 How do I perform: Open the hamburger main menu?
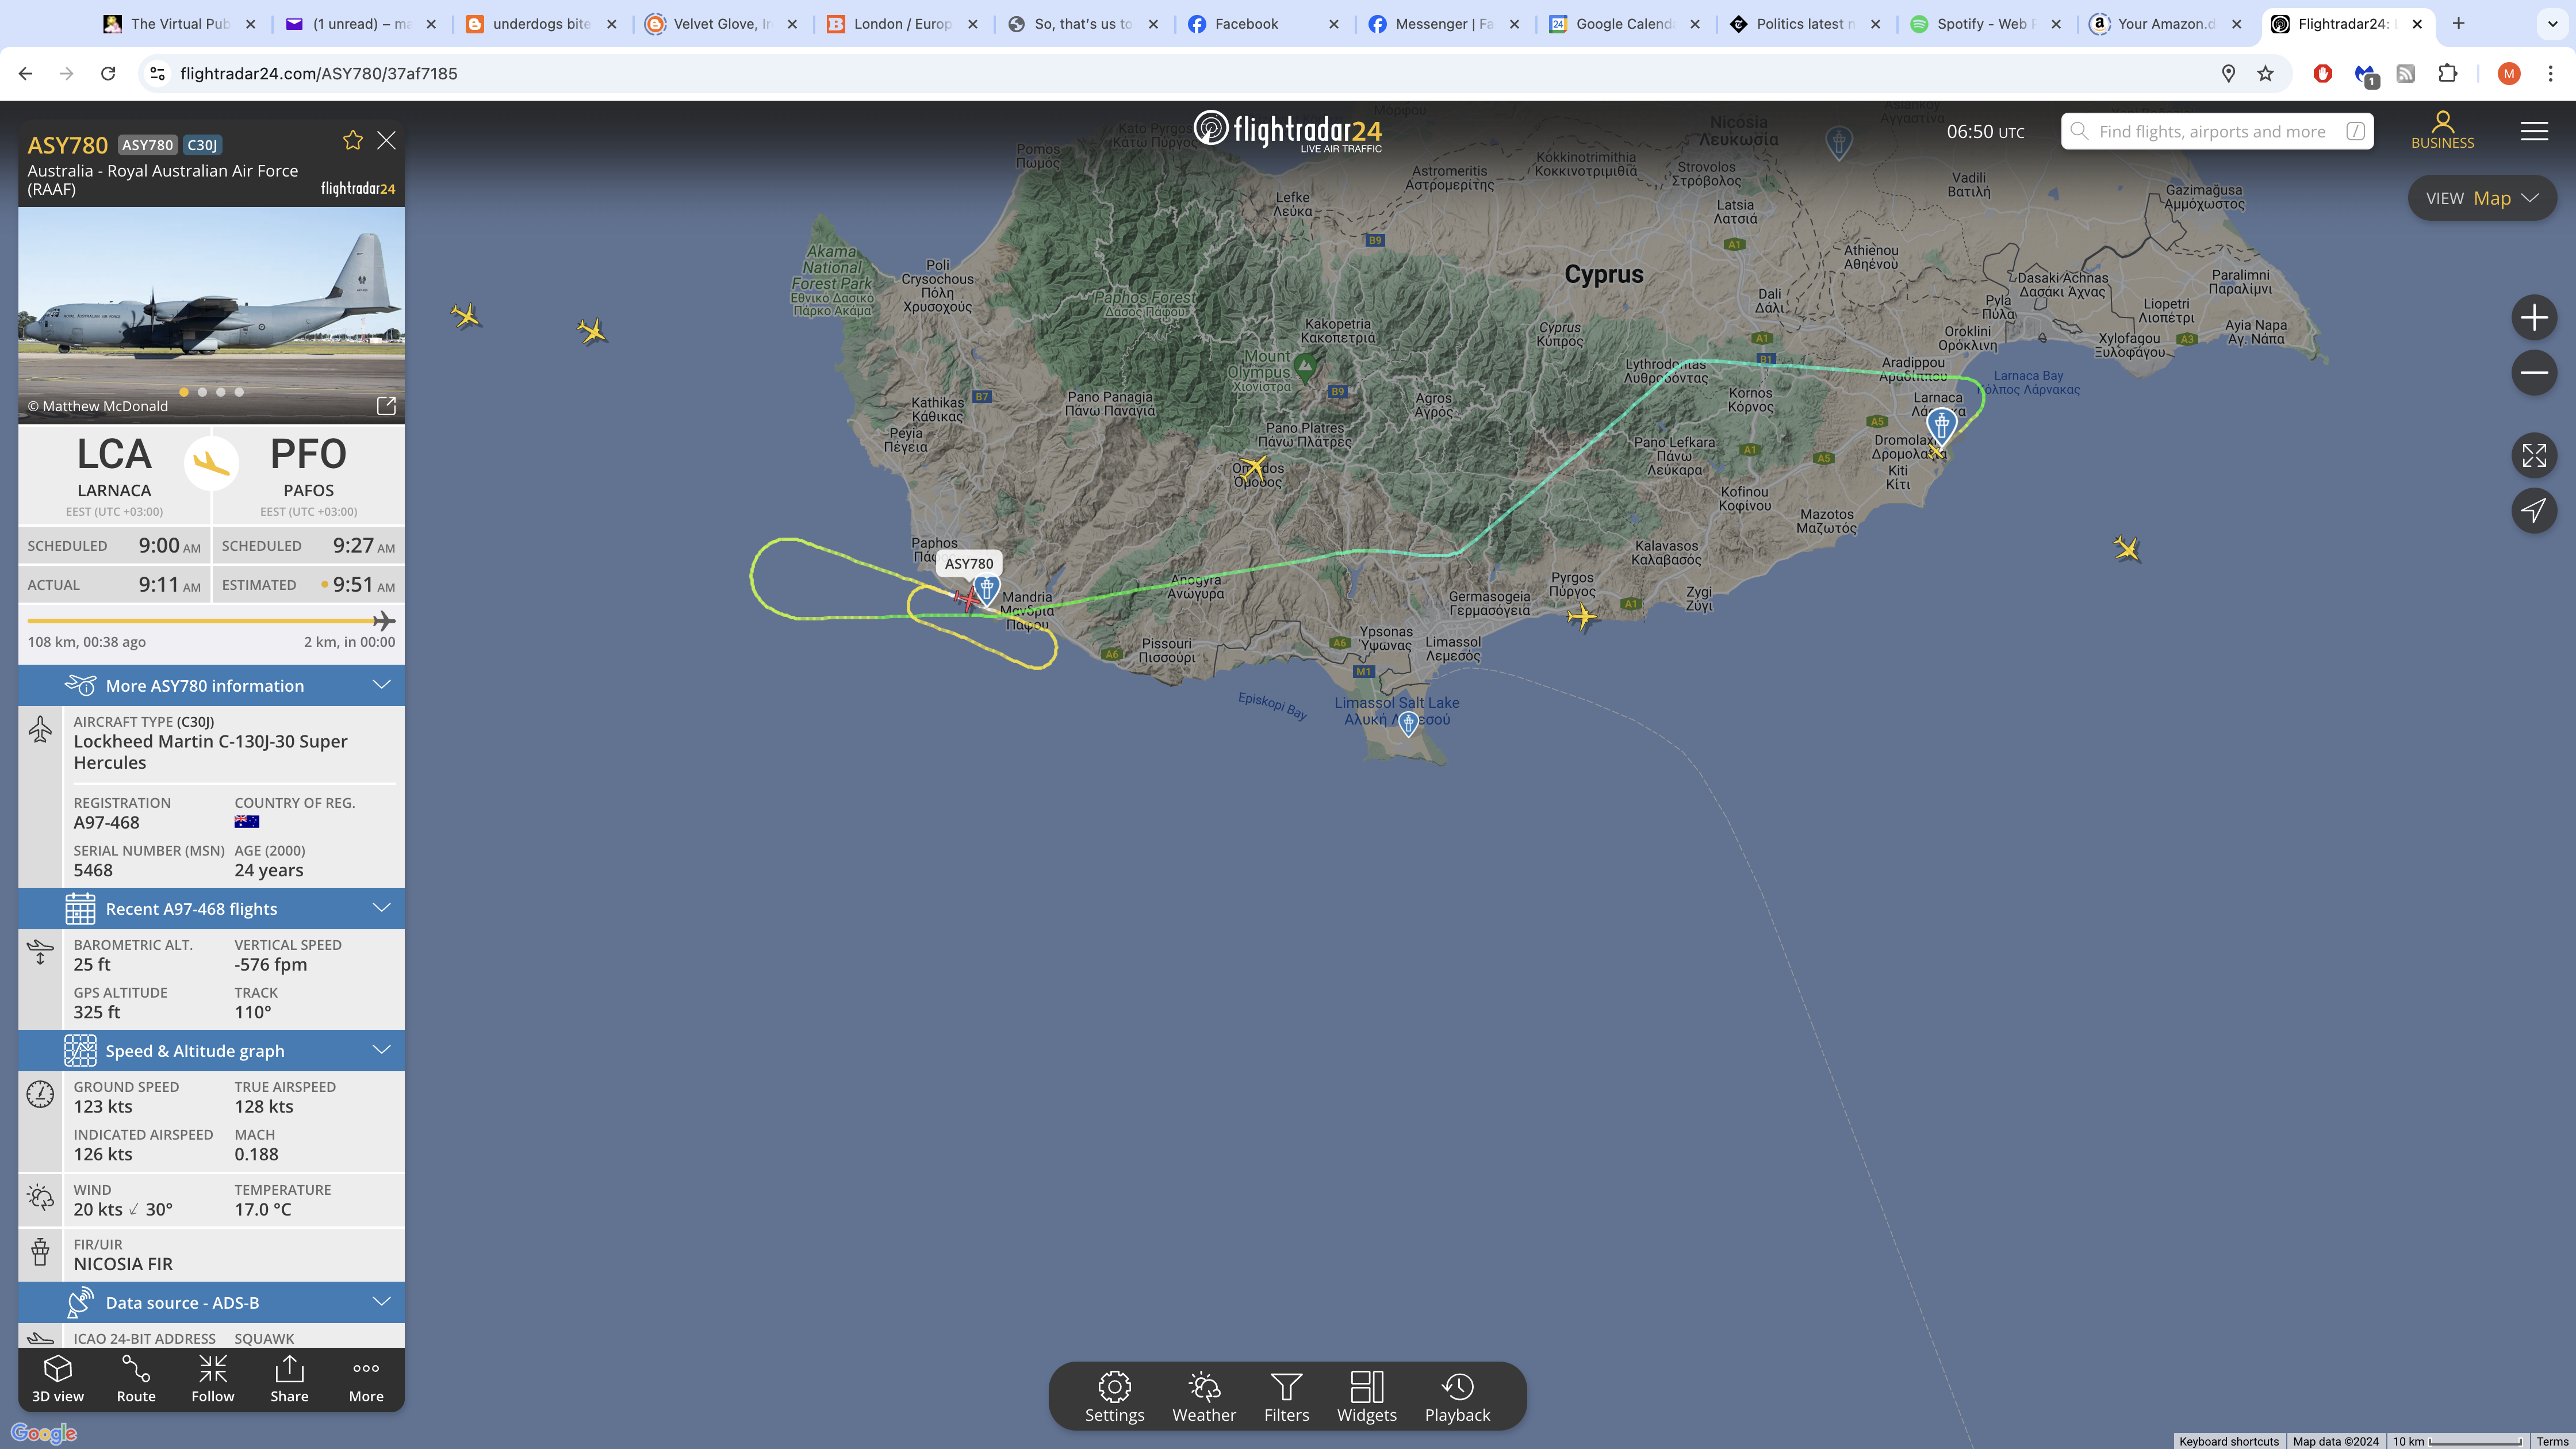click(x=2534, y=131)
